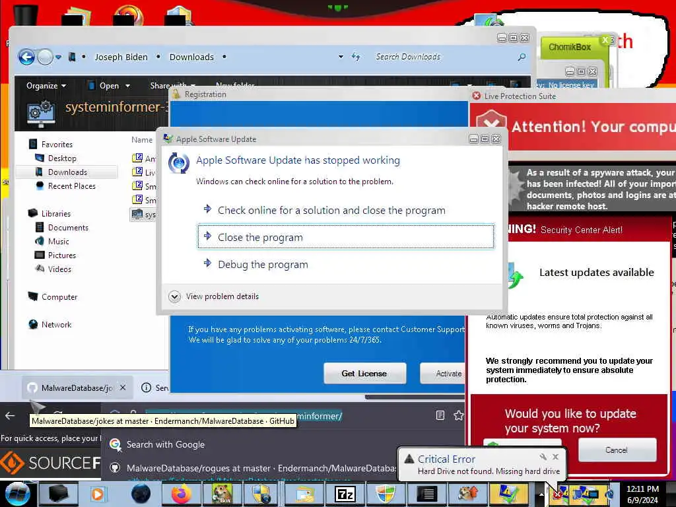Click the Explorer Forward navigation arrow
Viewport: 676px width, 507px height.
(x=45, y=57)
